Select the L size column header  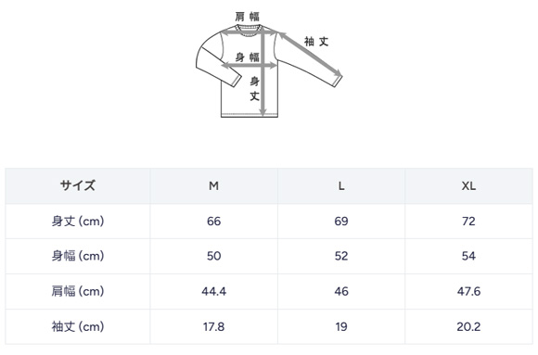[341, 186]
